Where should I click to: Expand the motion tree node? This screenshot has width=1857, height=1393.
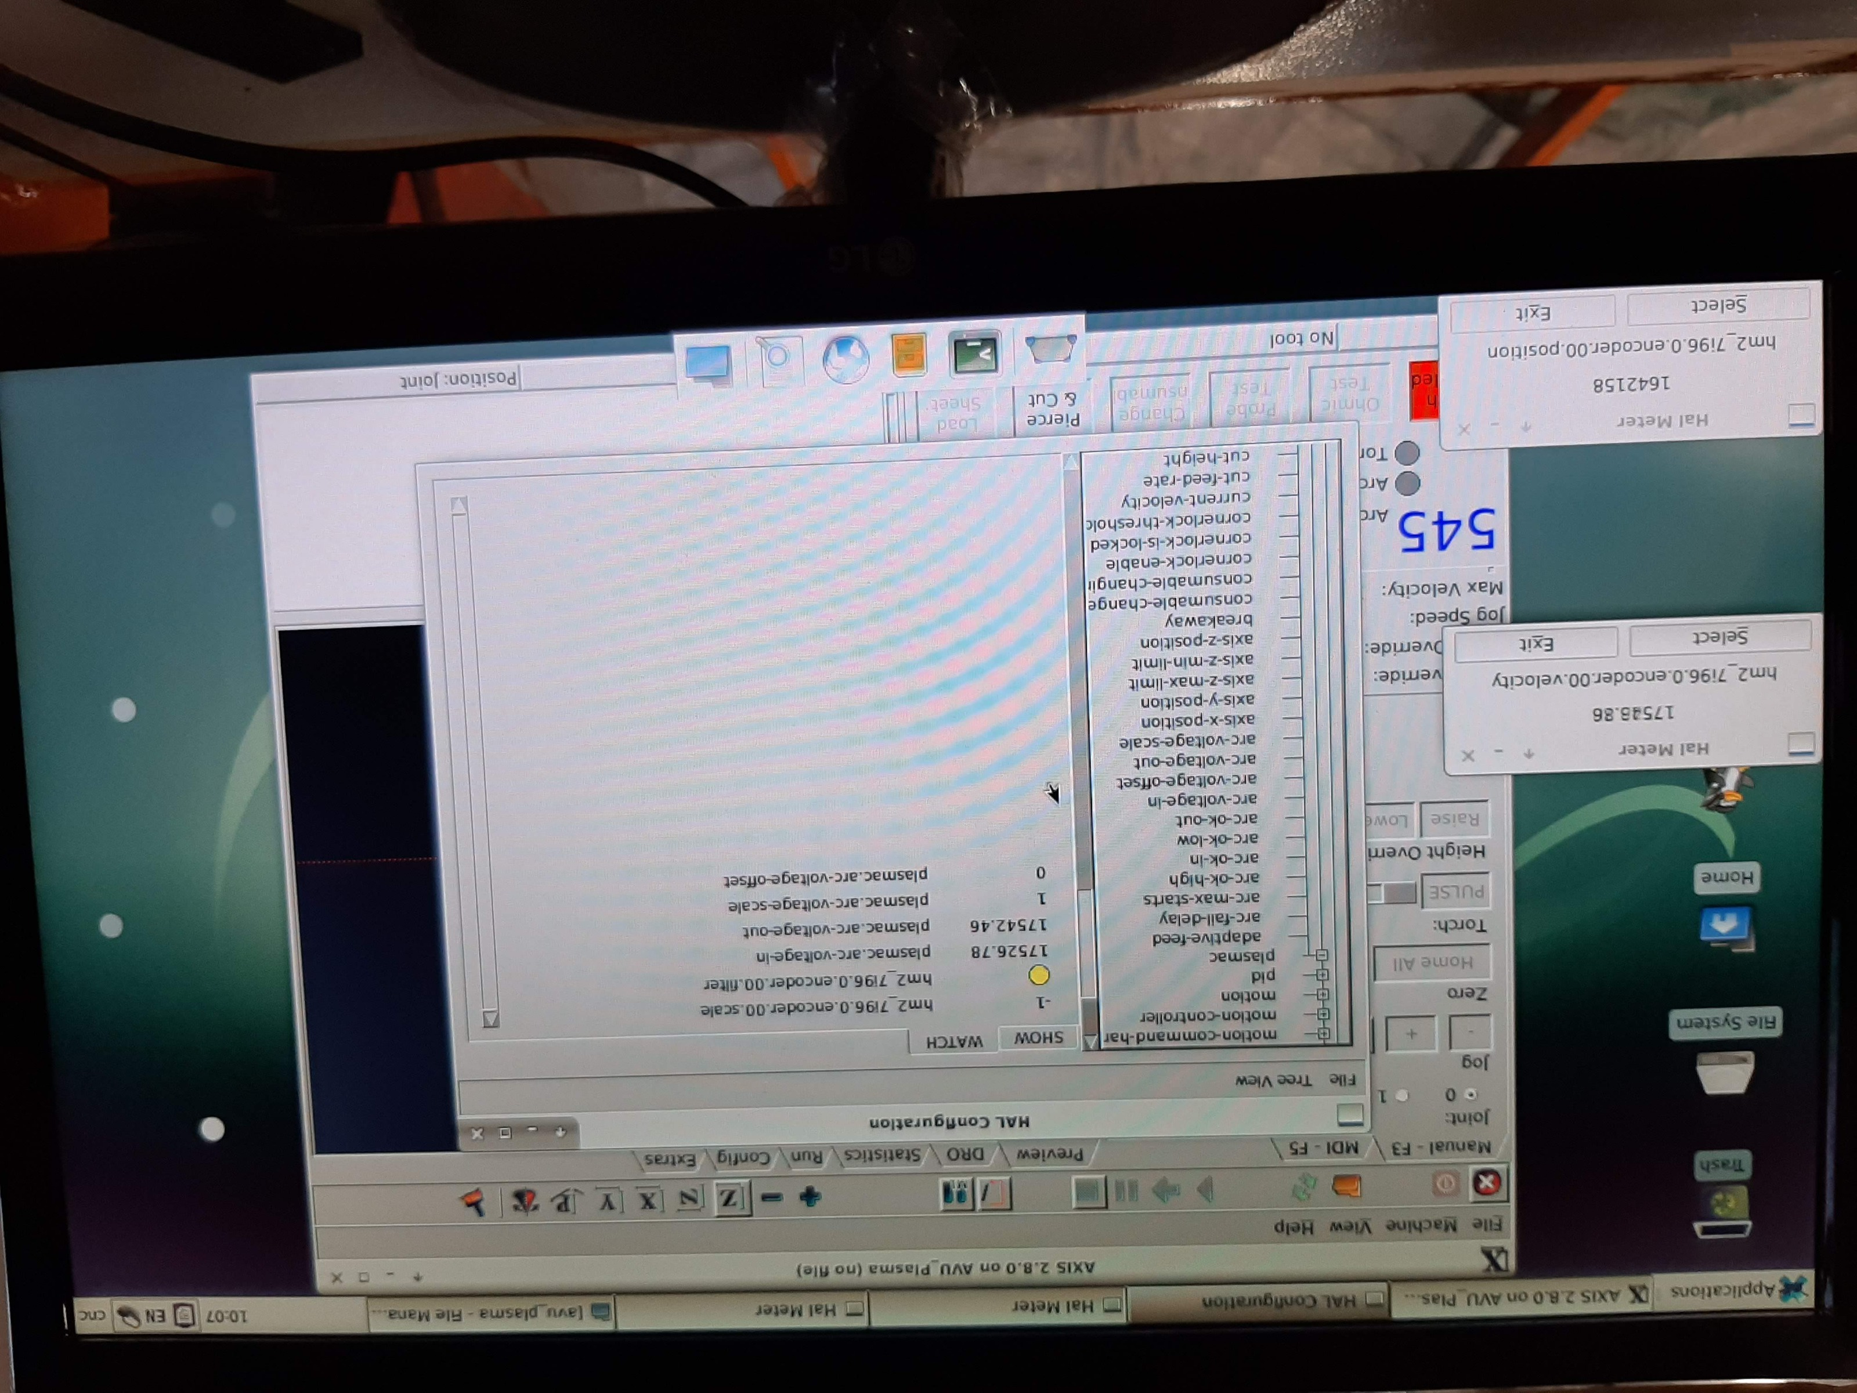click(1323, 994)
